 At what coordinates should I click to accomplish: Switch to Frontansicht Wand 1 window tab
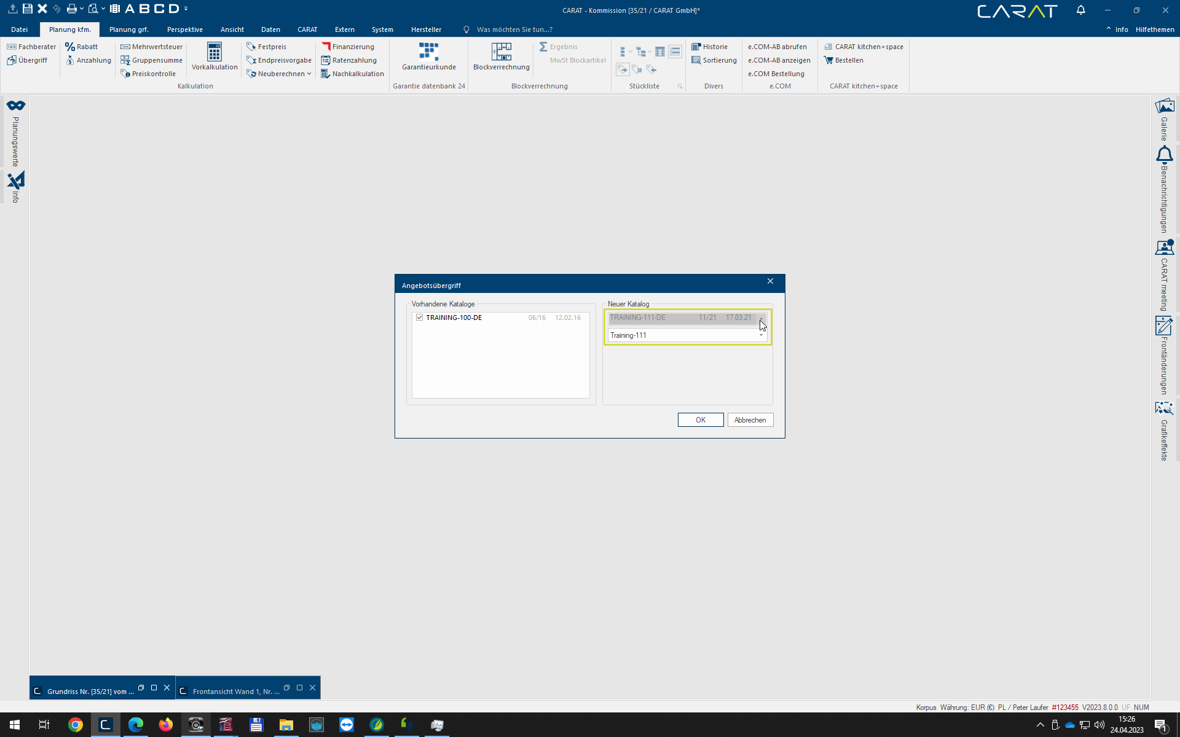[x=235, y=691]
